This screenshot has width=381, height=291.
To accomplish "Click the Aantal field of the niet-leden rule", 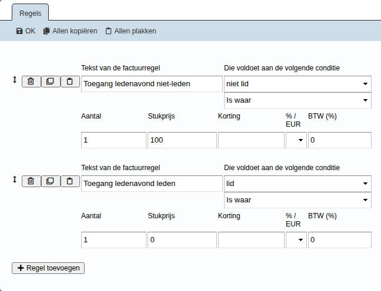I will pos(113,140).
